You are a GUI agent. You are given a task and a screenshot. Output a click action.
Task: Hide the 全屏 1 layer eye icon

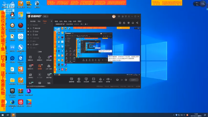(28, 45)
